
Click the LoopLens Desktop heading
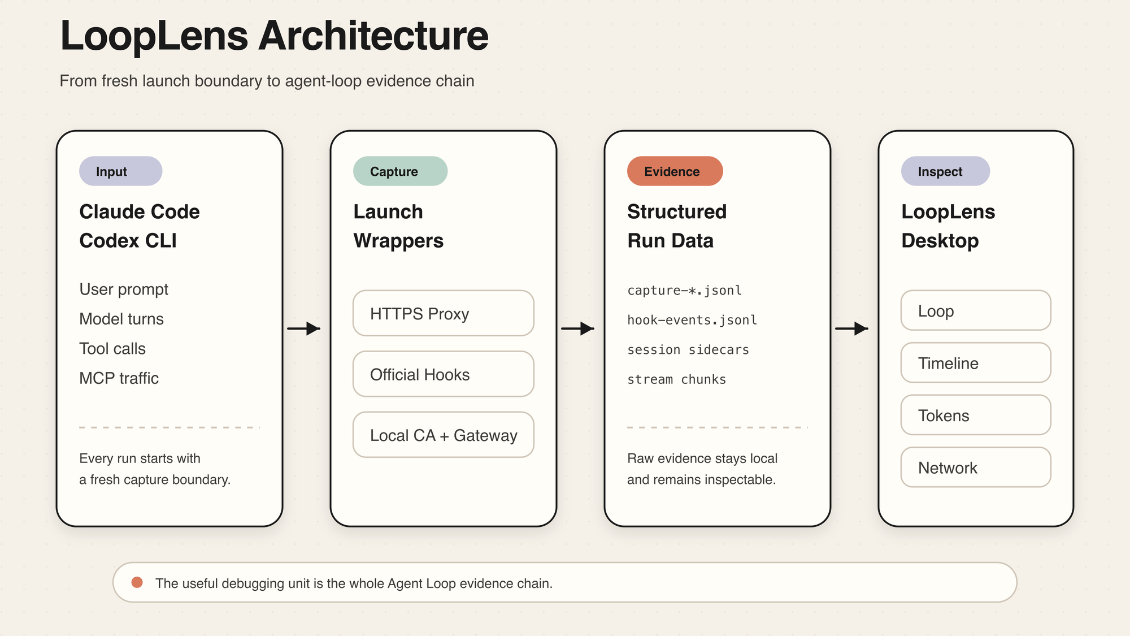(x=948, y=226)
